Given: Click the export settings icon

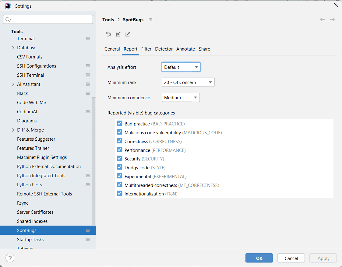Looking at the screenshot, I should (x=128, y=34).
